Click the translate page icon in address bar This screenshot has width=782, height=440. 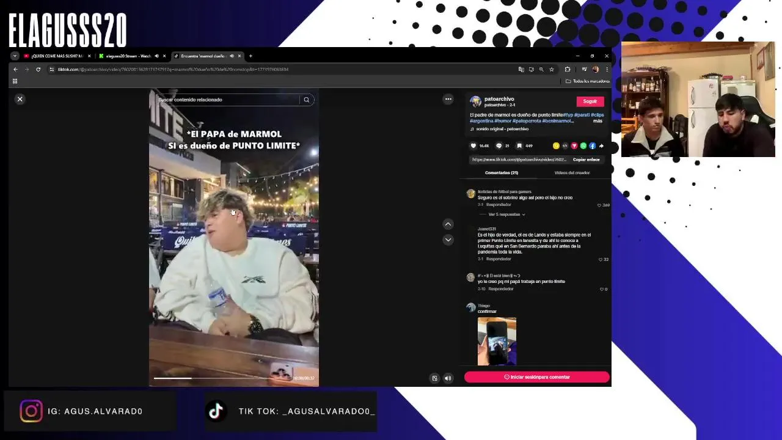coord(521,69)
